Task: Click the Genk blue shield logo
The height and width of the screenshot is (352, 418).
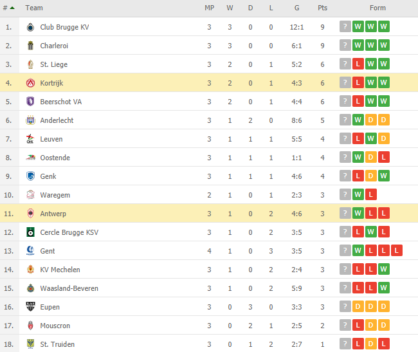Action: coord(30,176)
